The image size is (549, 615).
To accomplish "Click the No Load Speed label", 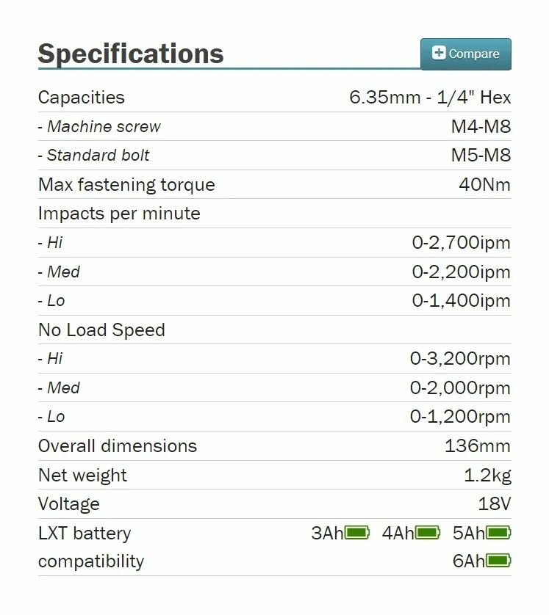I will tap(101, 330).
